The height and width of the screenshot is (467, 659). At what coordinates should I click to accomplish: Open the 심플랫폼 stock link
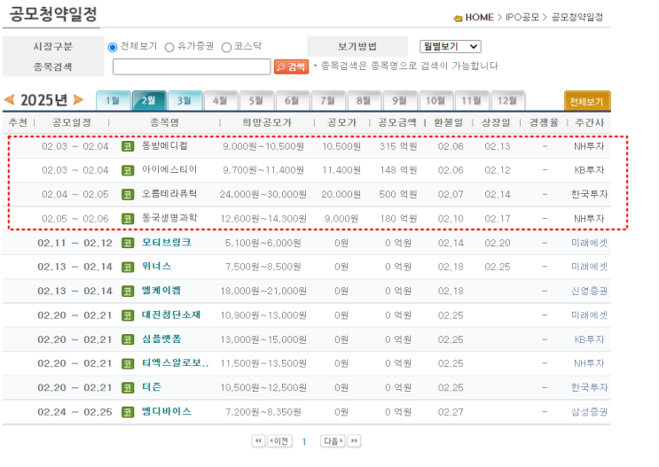pos(161,339)
